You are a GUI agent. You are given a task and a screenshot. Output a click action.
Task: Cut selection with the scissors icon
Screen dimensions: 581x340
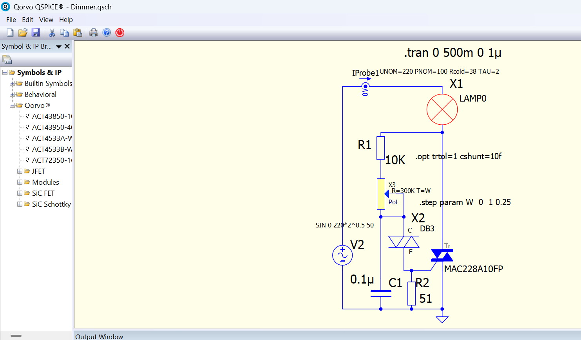[52, 33]
